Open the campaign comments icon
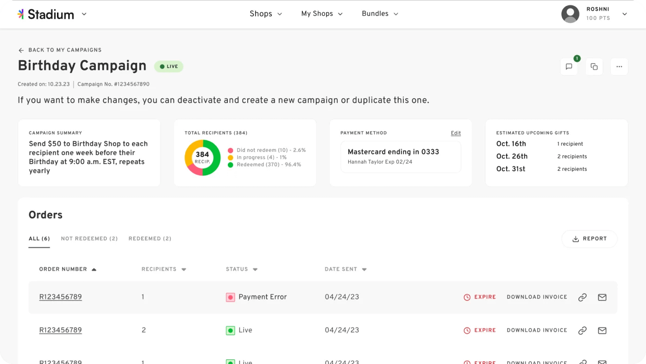The image size is (646, 364). click(569, 66)
